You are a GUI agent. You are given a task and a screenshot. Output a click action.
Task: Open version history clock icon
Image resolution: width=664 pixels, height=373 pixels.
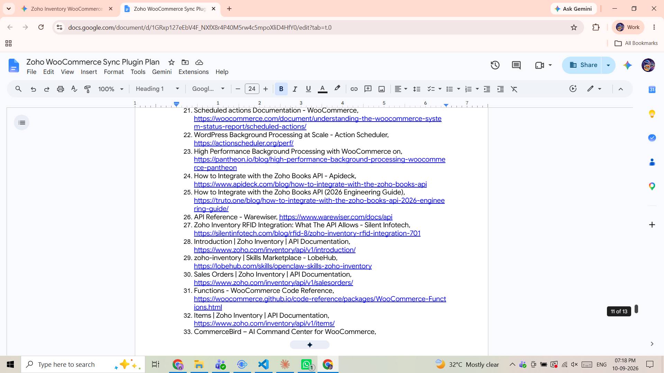point(495,65)
